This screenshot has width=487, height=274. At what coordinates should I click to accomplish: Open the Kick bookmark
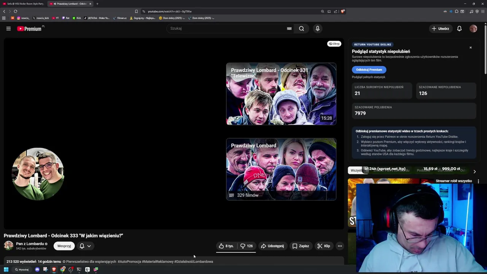(x=76, y=18)
